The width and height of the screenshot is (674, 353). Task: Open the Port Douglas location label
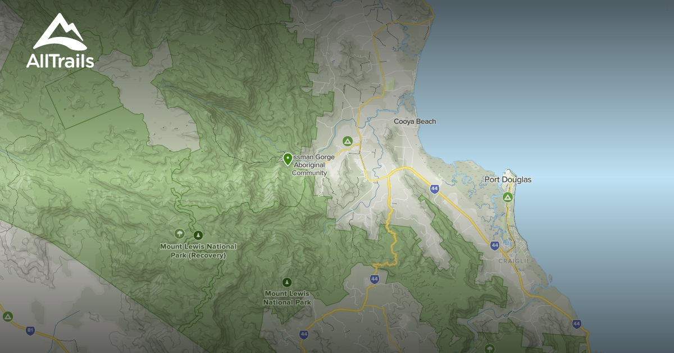tap(508, 180)
